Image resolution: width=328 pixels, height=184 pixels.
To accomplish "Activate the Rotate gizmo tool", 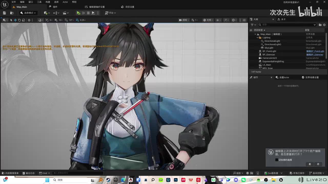I will [19, 20].
